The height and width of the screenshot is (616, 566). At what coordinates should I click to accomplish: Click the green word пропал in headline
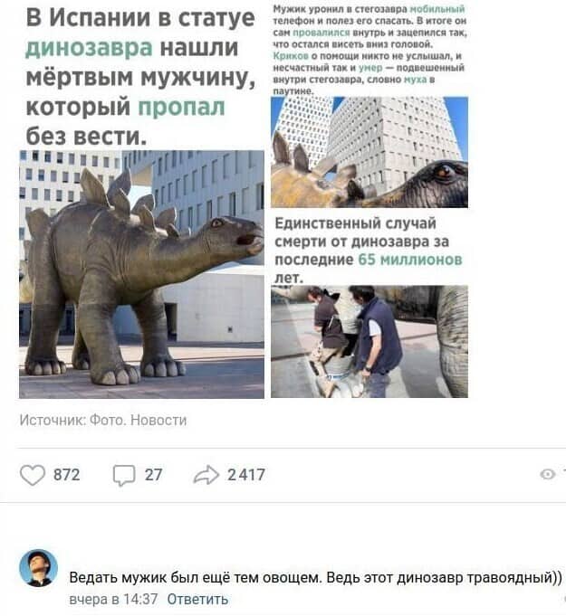pyautogui.click(x=181, y=108)
